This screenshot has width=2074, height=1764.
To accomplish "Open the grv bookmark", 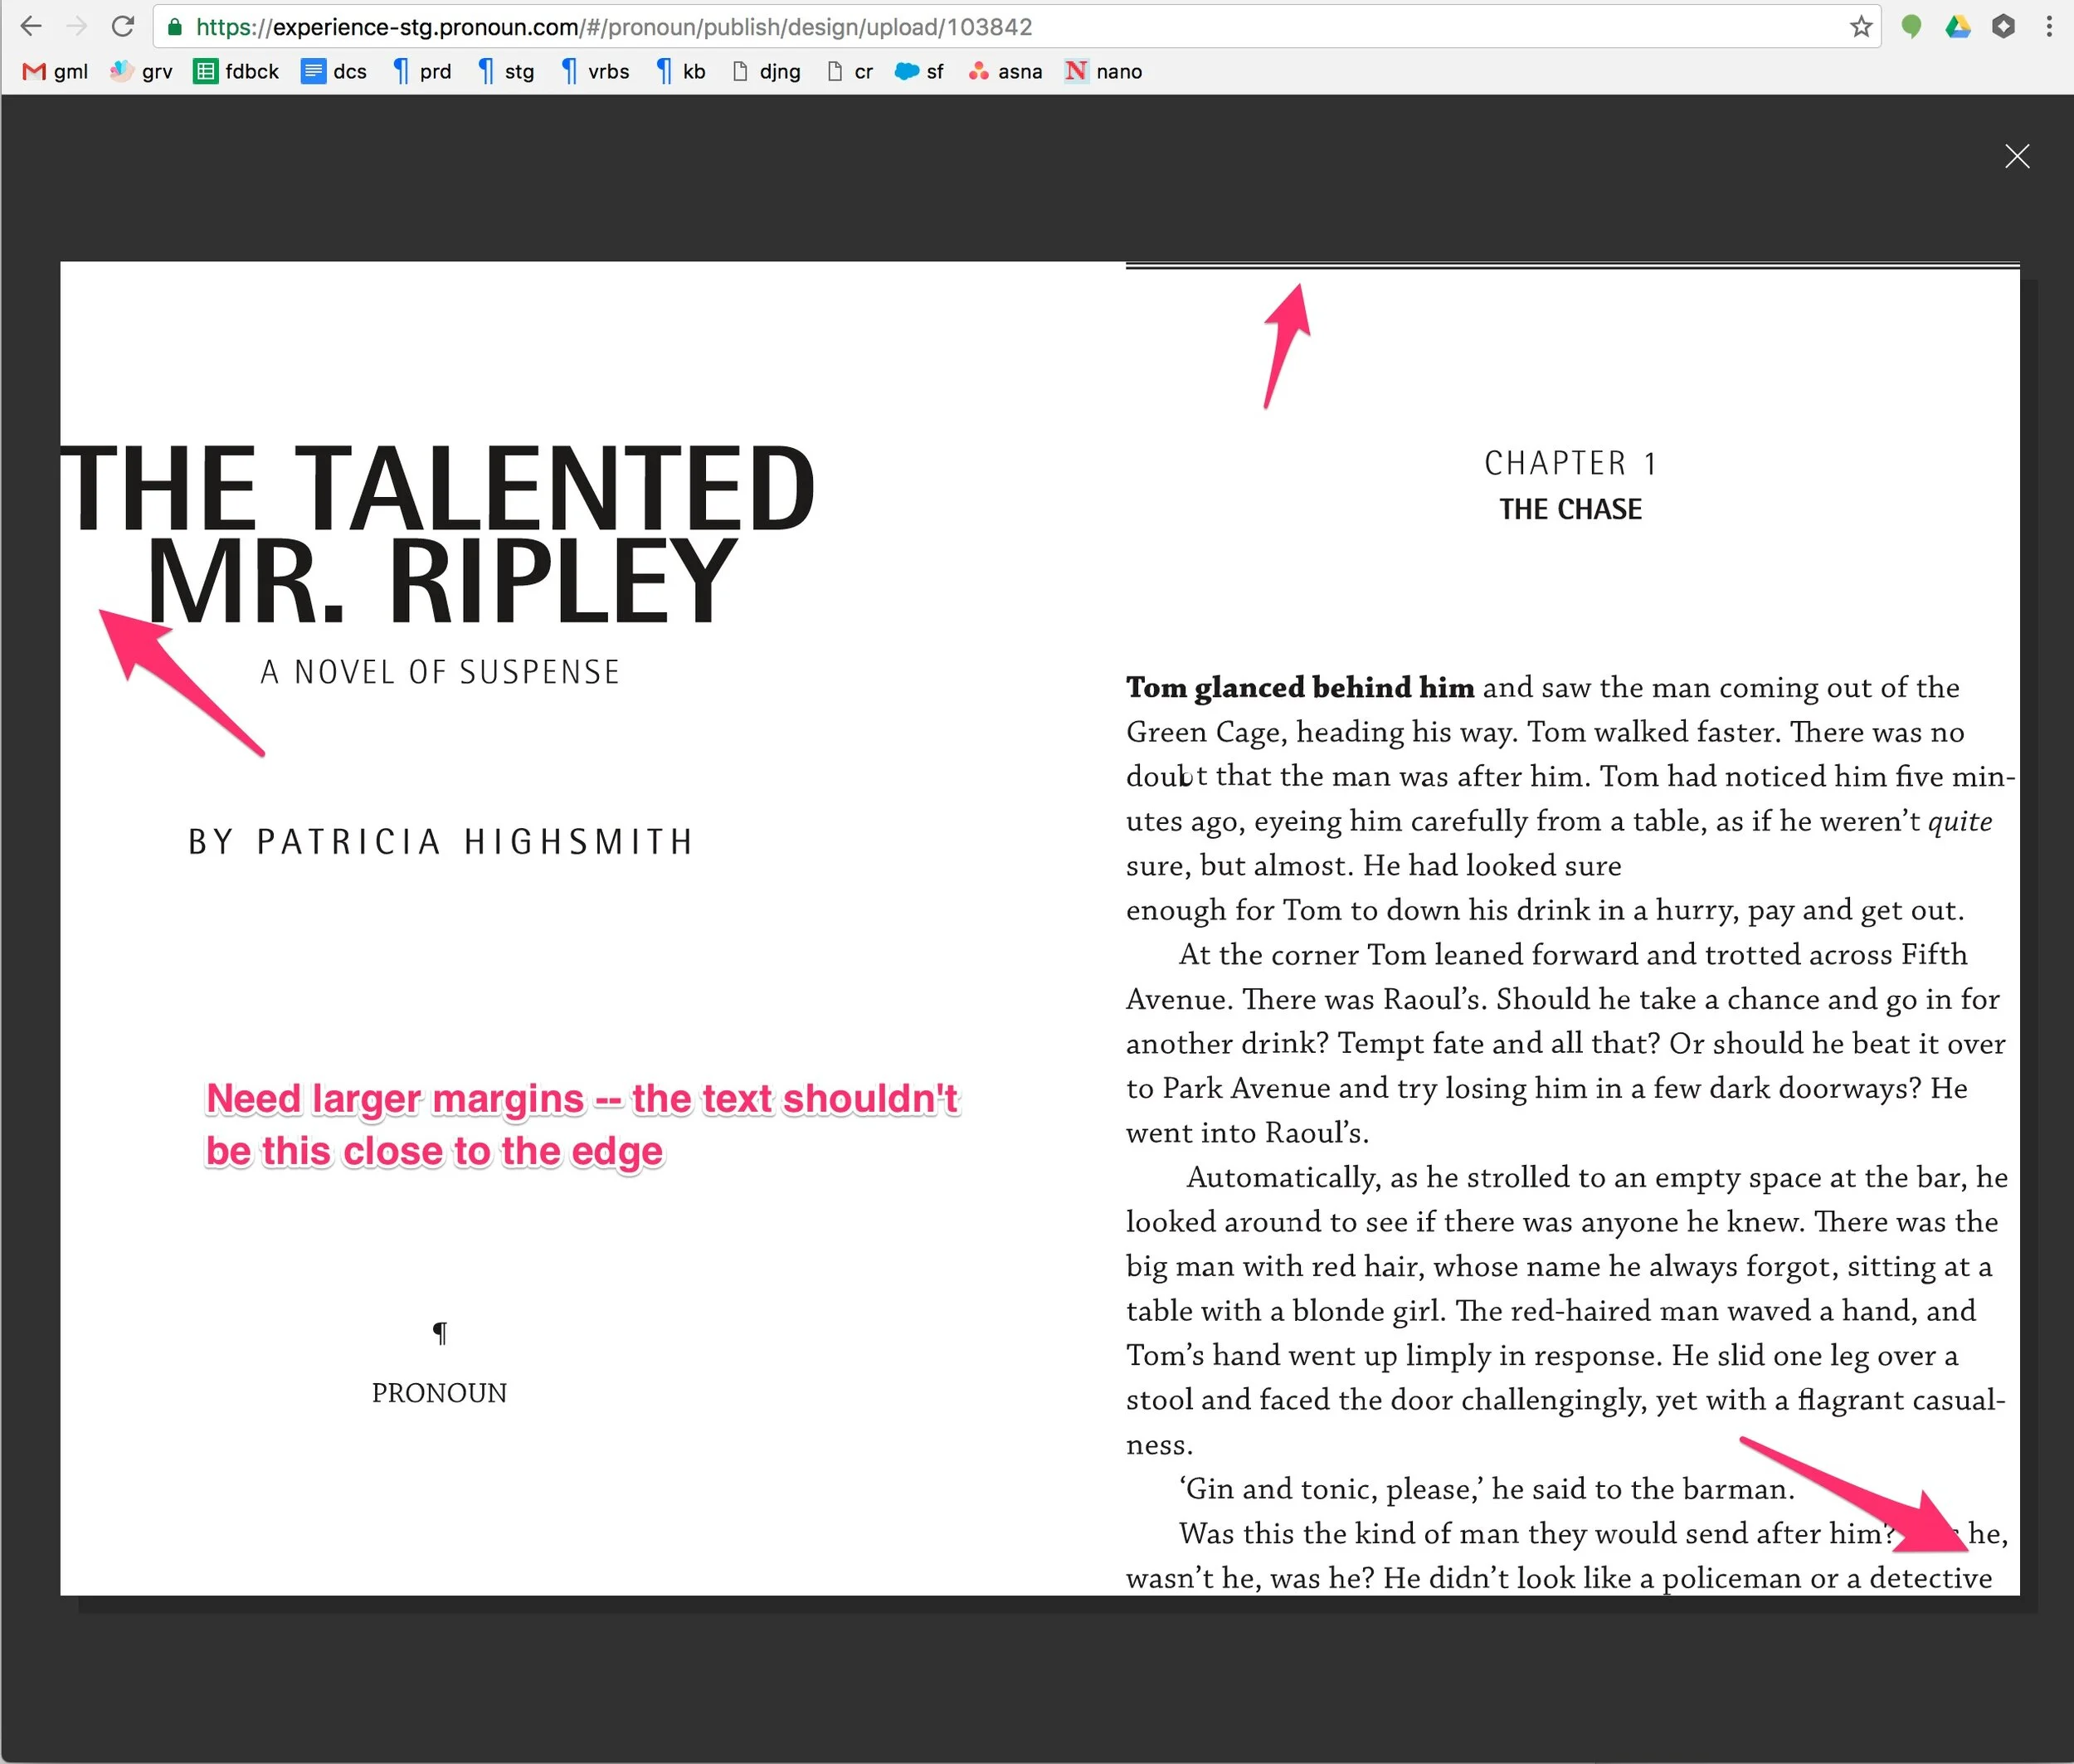I will click(x=141, y=71).
